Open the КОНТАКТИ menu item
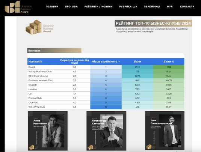201x152 pixels. [x=187, y=6]
